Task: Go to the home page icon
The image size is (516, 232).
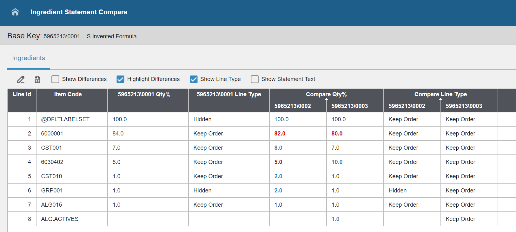Action: (15, 12)
